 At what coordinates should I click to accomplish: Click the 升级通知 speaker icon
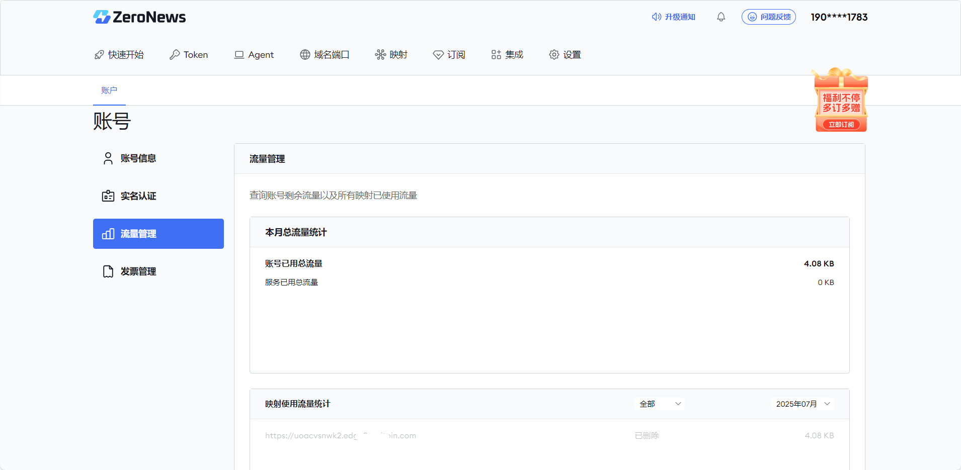pyautogui.click(x=657, y=17)
